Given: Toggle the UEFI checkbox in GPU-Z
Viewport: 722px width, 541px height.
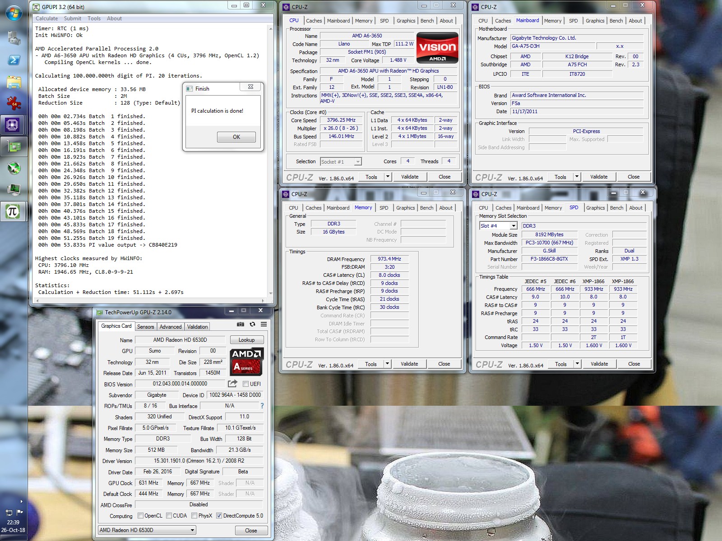Looking at the screenshot, I should (245, 384).
